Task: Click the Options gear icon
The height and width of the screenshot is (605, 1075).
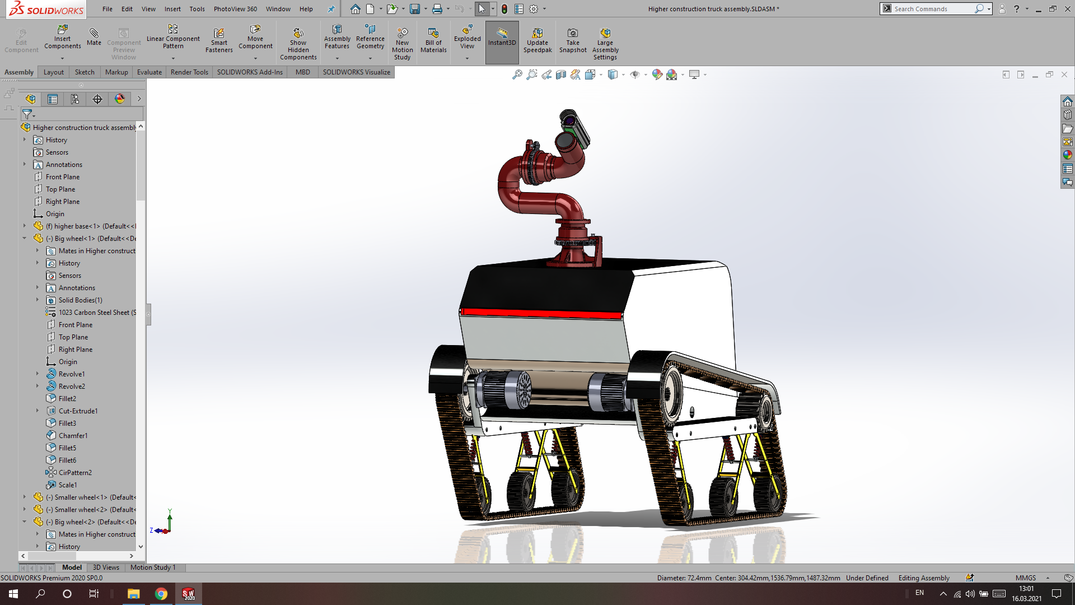Action: (x=534, y=9)
